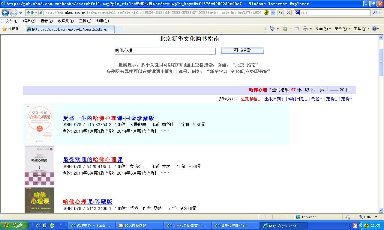Open the 编辑(E) menu
This screenshot has height=230, width=384.
(x=29, y=21)
